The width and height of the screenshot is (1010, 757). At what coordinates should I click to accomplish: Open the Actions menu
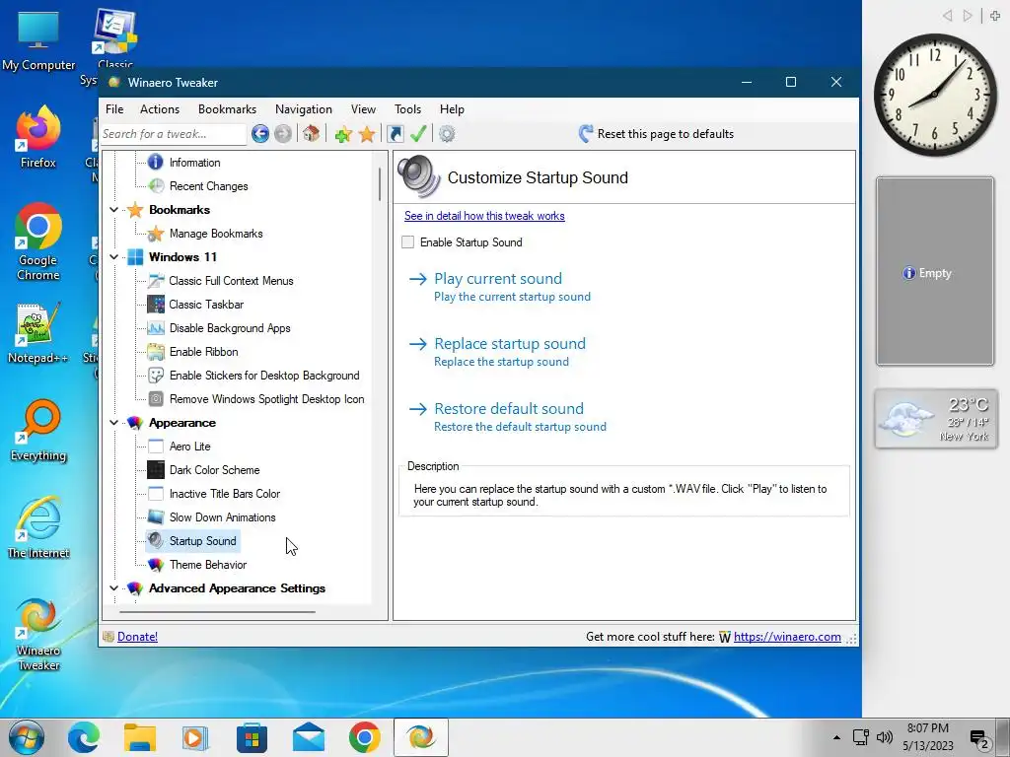point(160,109)
